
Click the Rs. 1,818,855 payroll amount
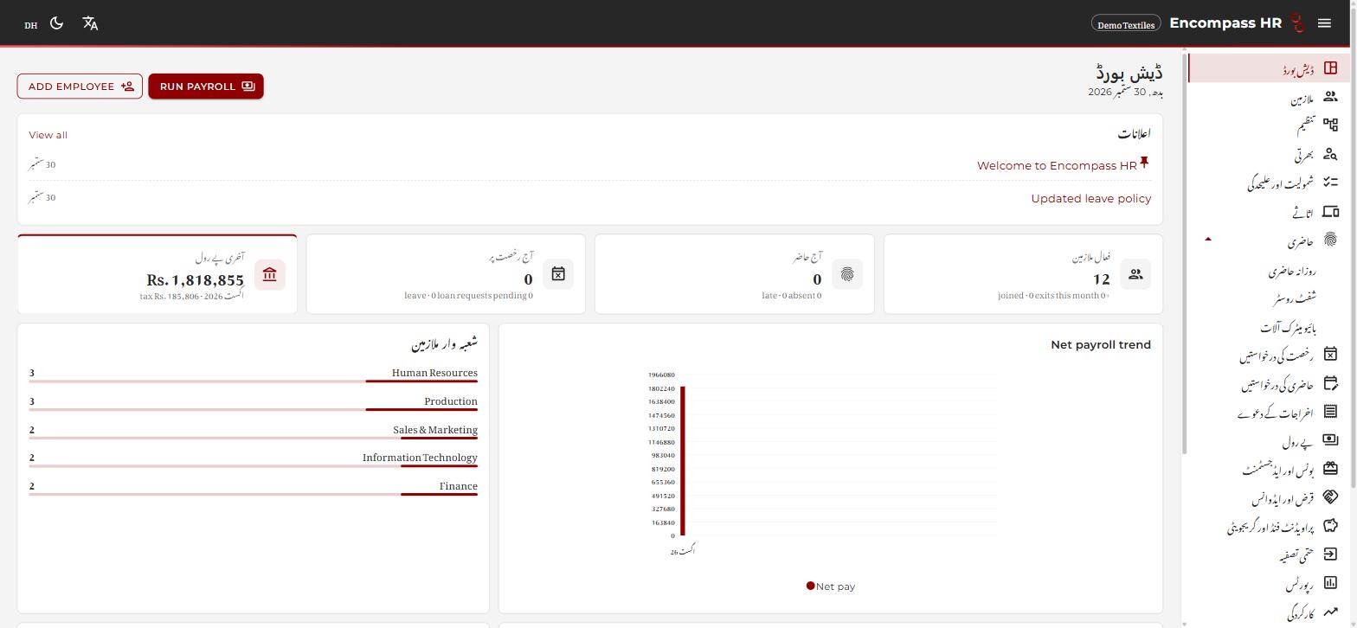[196, 280]
